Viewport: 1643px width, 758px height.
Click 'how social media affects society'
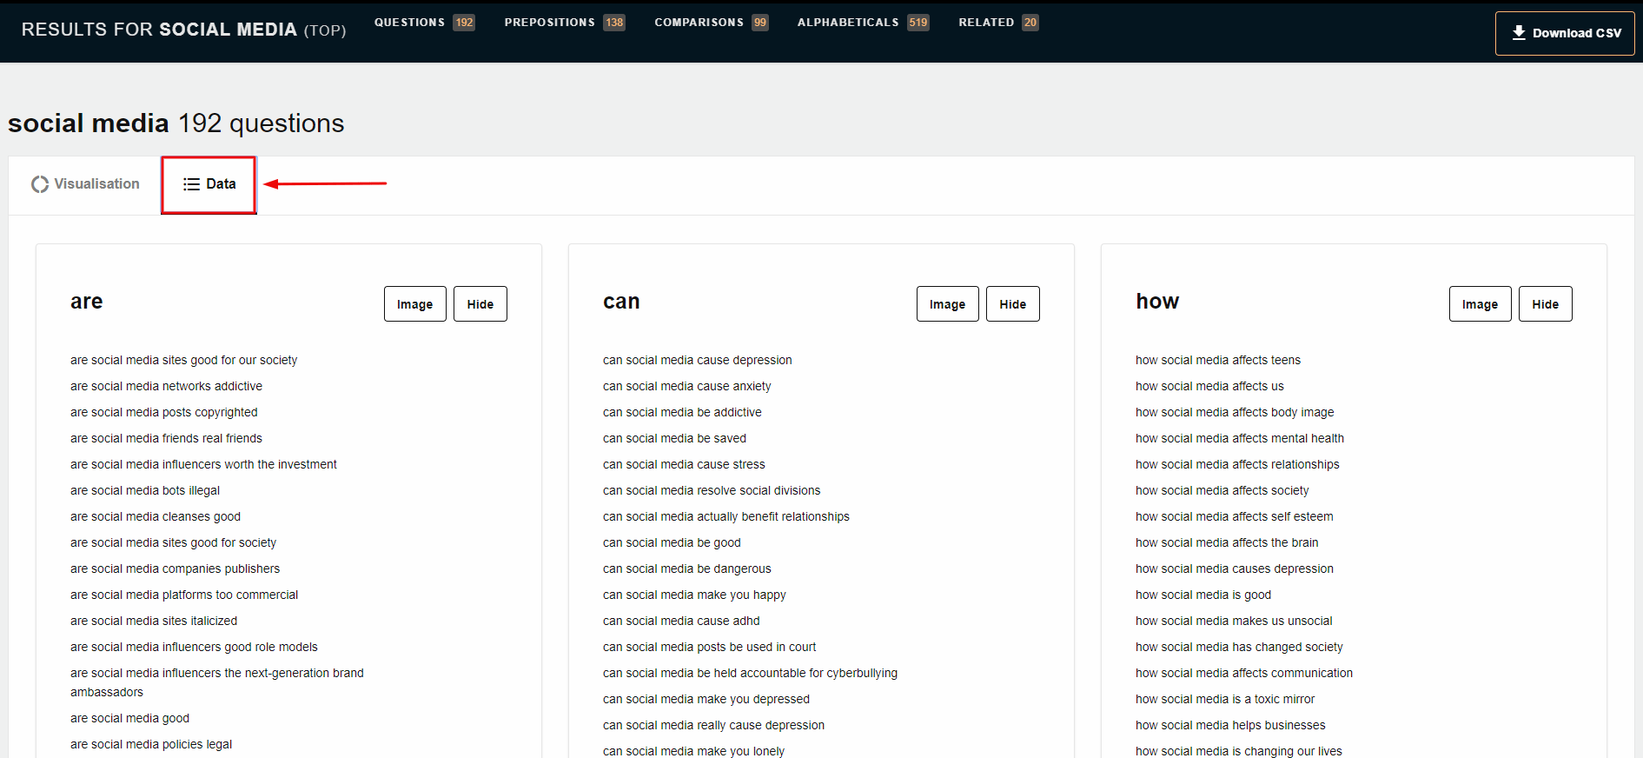(x=1222, y=490)
